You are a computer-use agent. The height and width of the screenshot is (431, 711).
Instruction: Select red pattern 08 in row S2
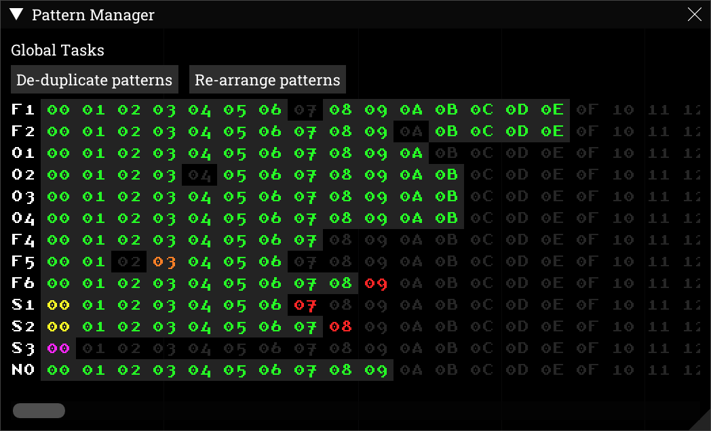[x=341, y=327]
